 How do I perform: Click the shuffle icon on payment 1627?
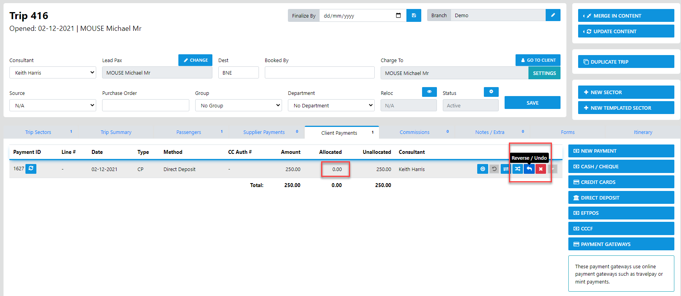coord(517,169)
